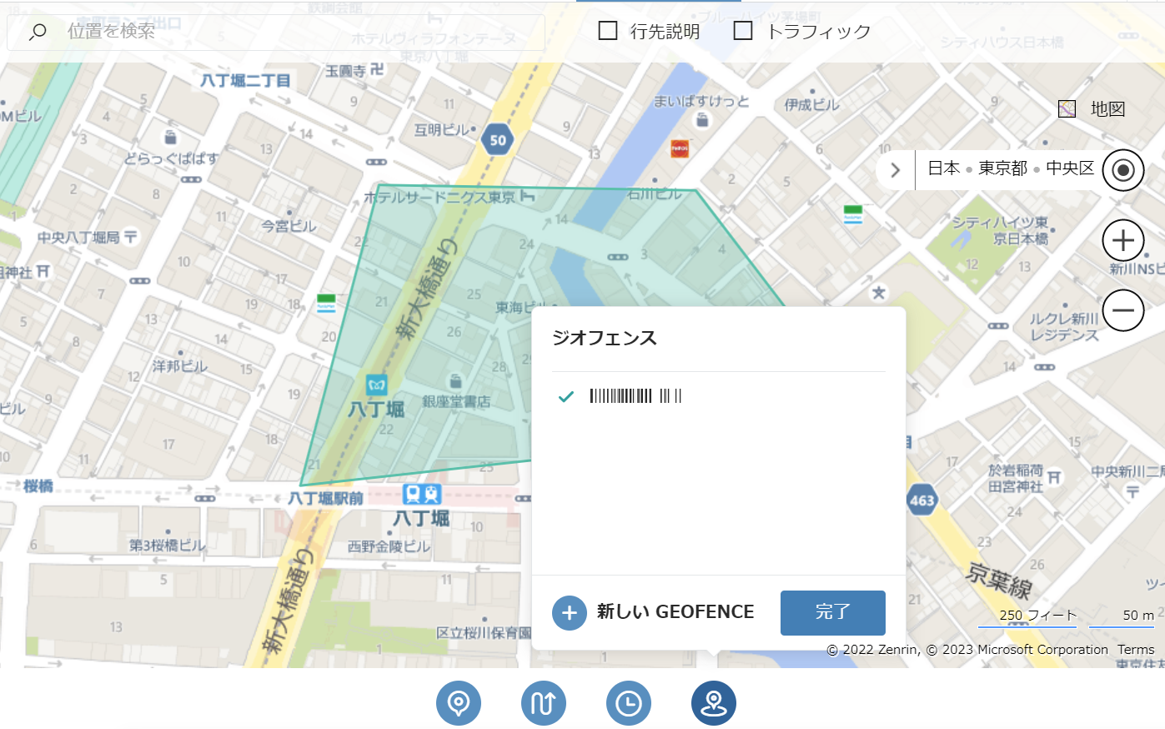Click the red store icon near まいばすけっと

click(x=680, y=148)
